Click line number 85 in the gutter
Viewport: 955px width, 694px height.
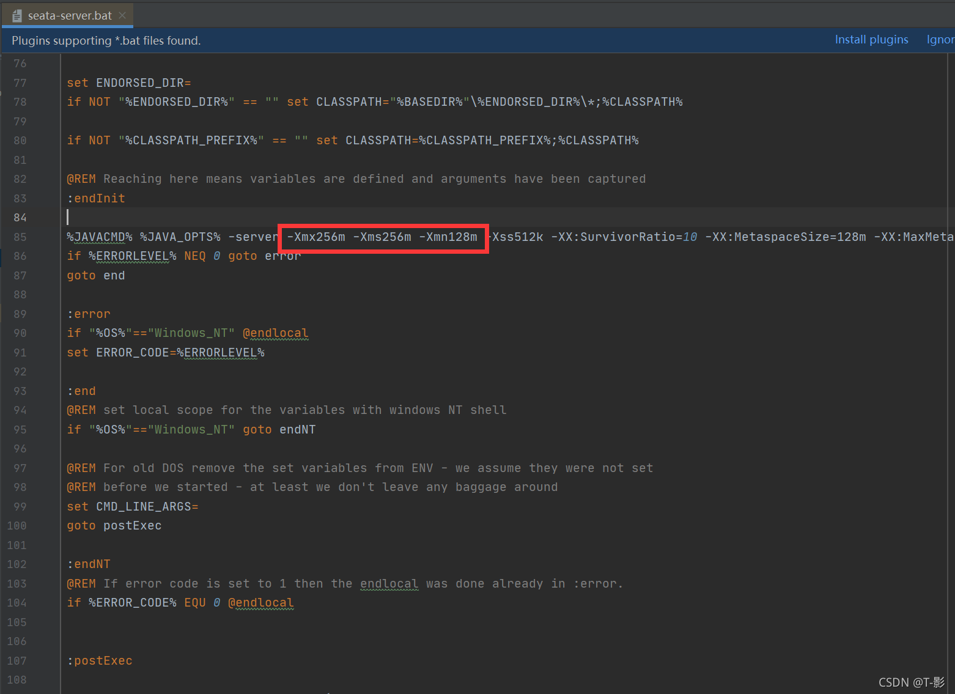point(20,237)
